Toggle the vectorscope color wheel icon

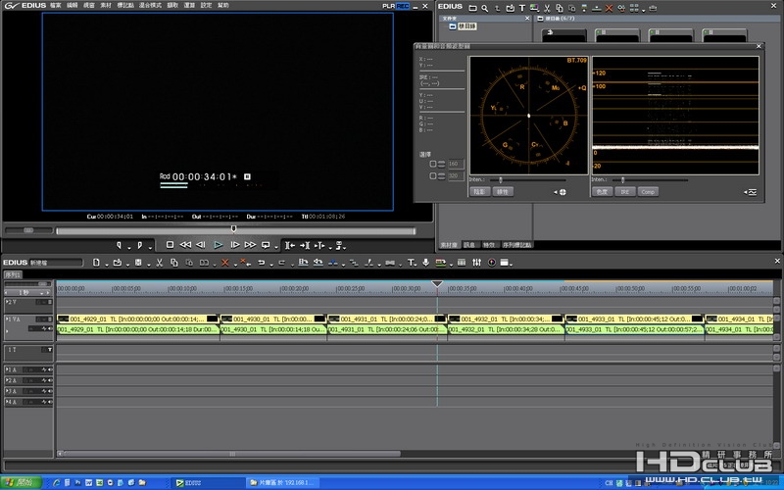[492, 263]
